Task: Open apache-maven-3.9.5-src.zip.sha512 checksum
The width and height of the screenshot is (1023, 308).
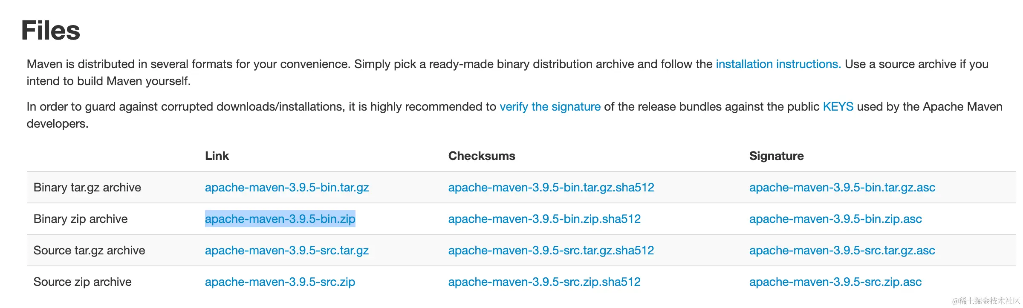Action: pyautogui.click(x=544, y=282)
